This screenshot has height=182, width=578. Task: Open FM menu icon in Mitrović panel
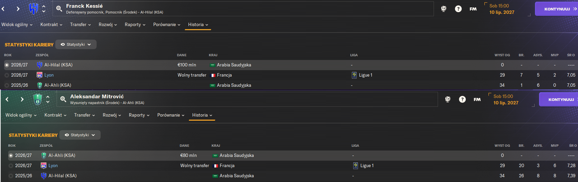coord(477,99)
